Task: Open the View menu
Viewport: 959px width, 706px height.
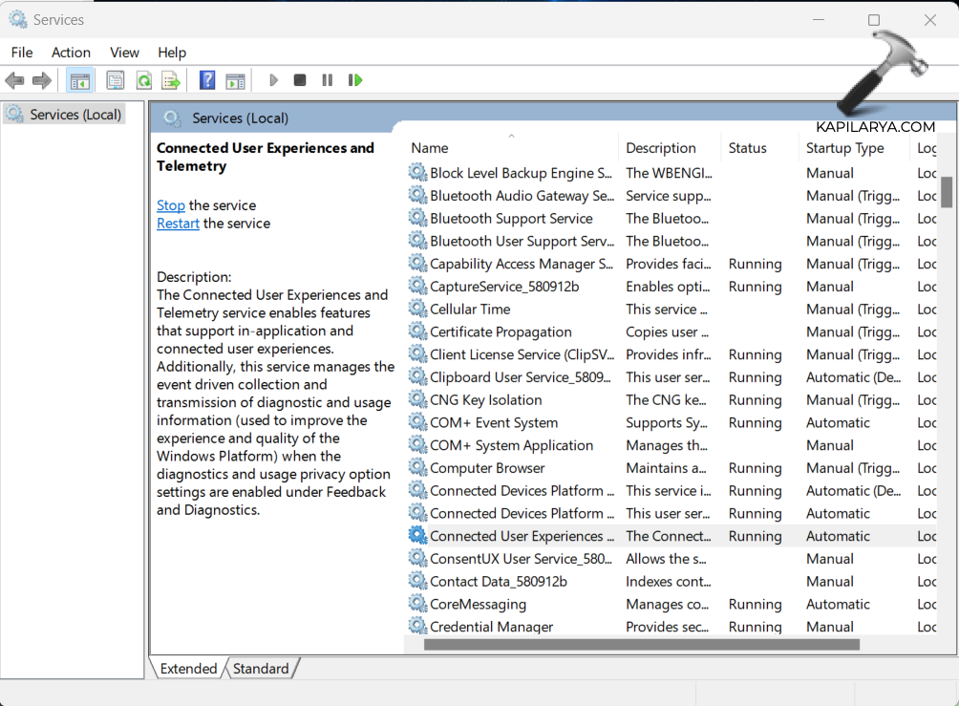Action: (124, 53)
